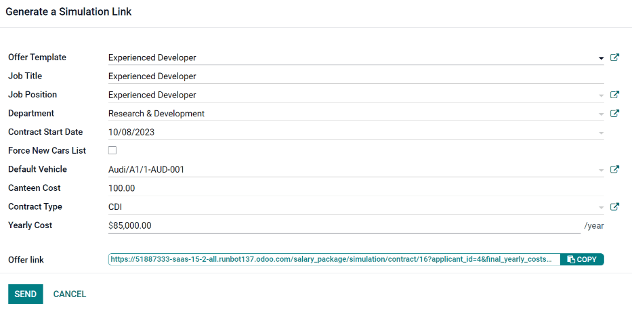Expand the Default Vehicle dropdown arrow
This screenshot has width=632, height=312.
(601, 170)
